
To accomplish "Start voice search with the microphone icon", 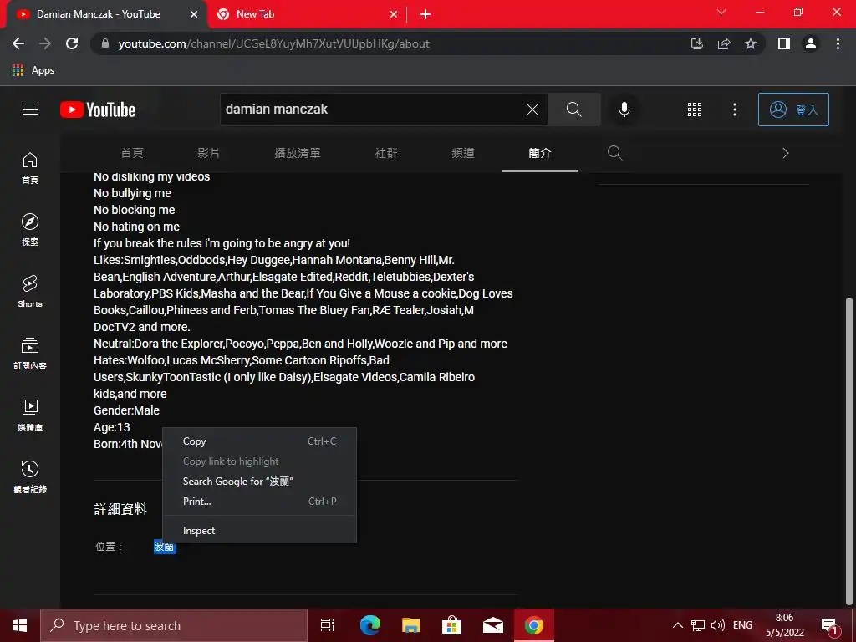I will coord(624,110).
